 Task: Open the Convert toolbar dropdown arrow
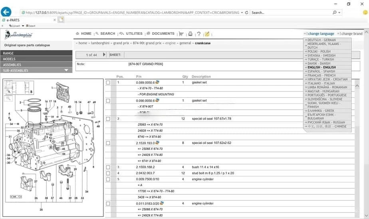[x=23, y=26]
